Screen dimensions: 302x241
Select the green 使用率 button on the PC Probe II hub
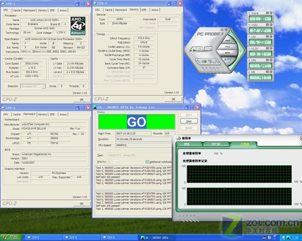(227, 59)
